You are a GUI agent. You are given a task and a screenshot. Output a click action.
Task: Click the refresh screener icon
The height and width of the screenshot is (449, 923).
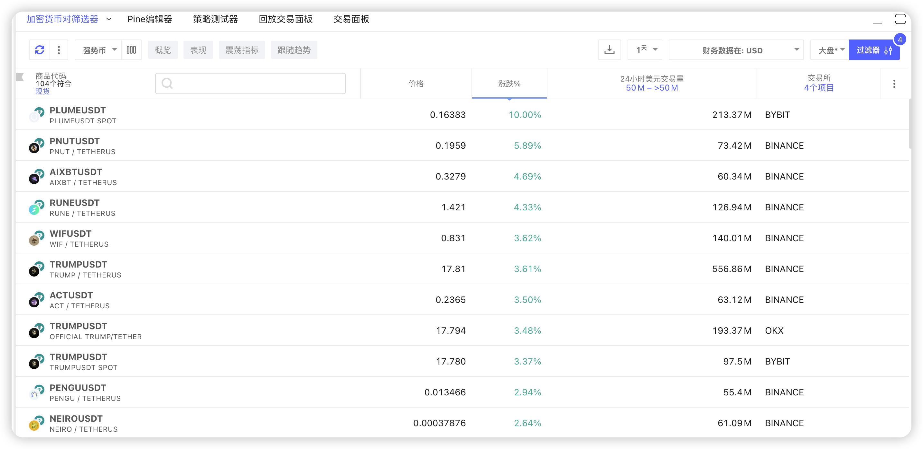point(39,50)
